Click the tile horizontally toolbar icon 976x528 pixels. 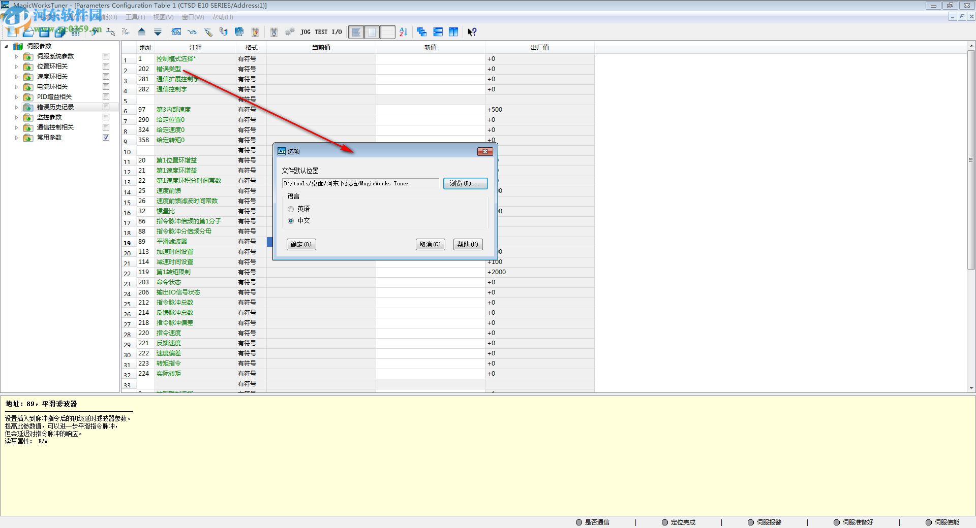click(x=438, y=32)
